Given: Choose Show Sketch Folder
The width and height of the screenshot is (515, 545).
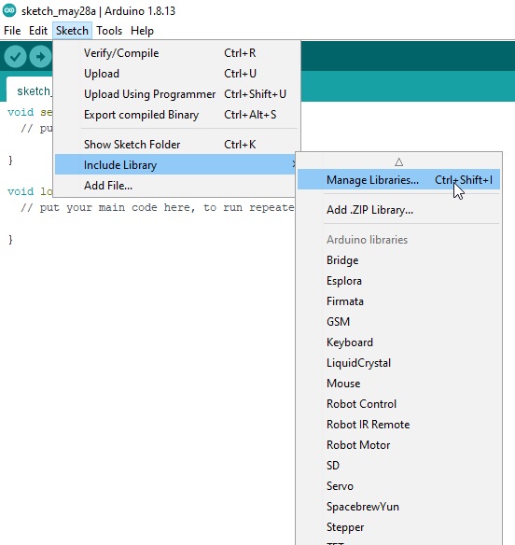Looking at the screenshot, I should coord(176,145).
